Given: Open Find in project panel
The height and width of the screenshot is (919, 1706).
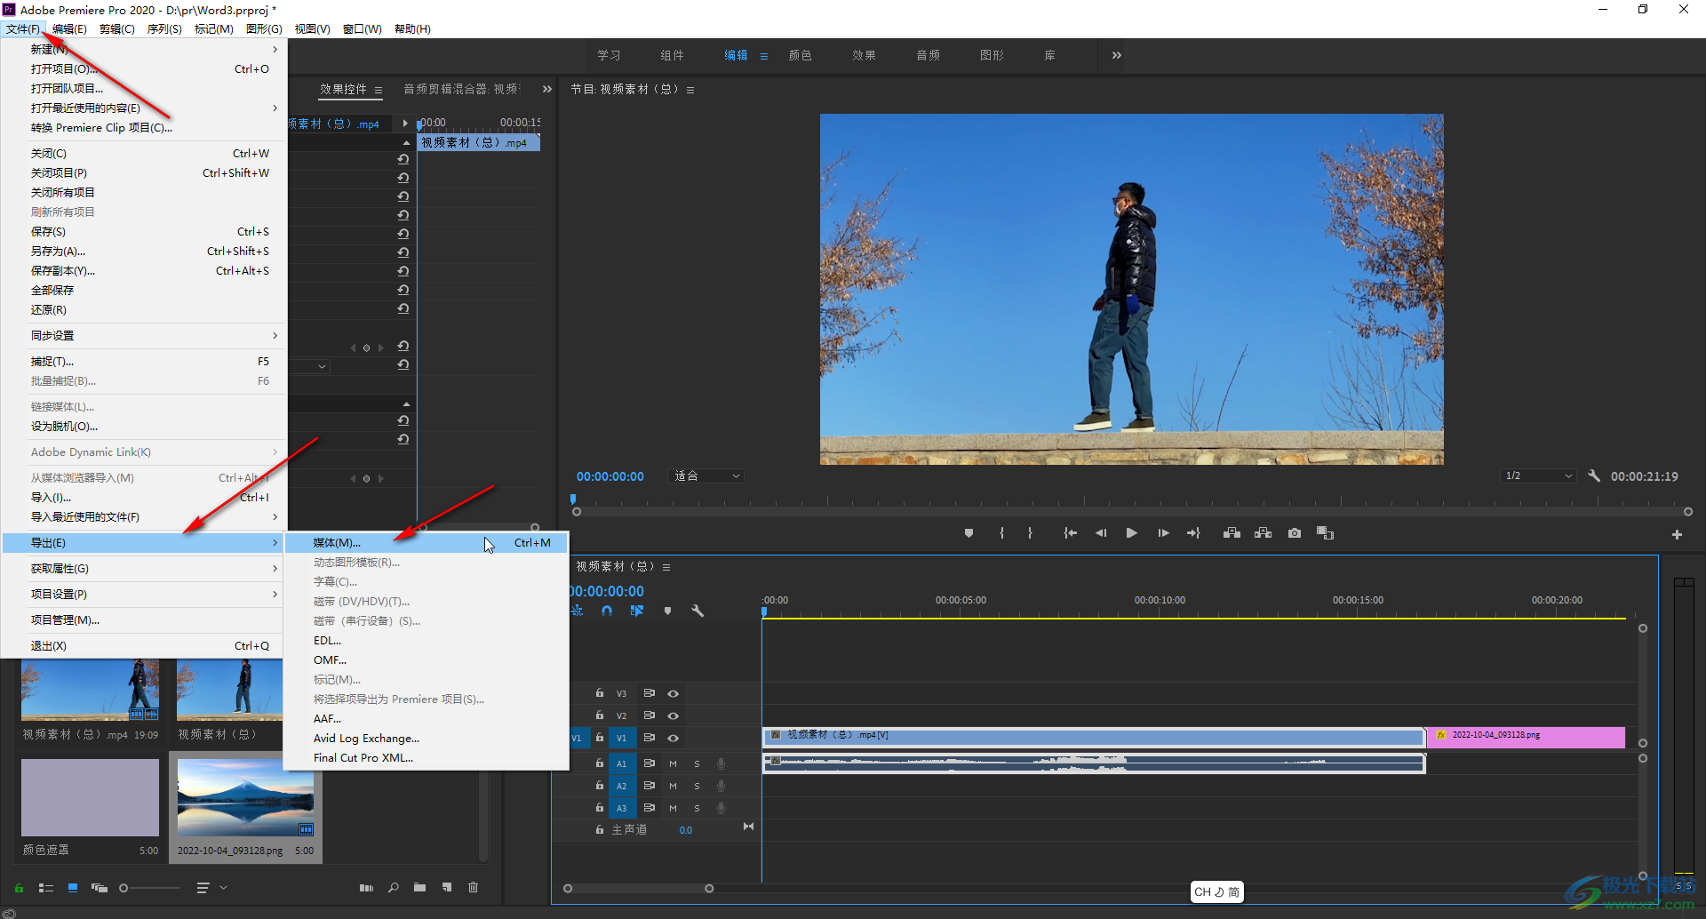Looking at the screenshot, I should tap(393, 888).
